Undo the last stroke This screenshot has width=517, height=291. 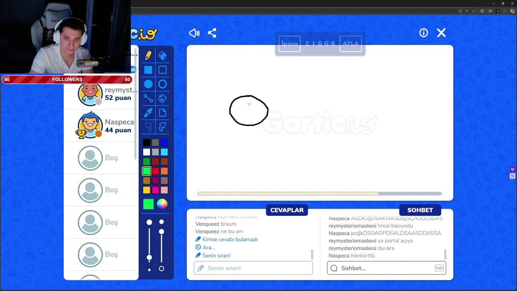pyautogui.click(x=148, y=127)
